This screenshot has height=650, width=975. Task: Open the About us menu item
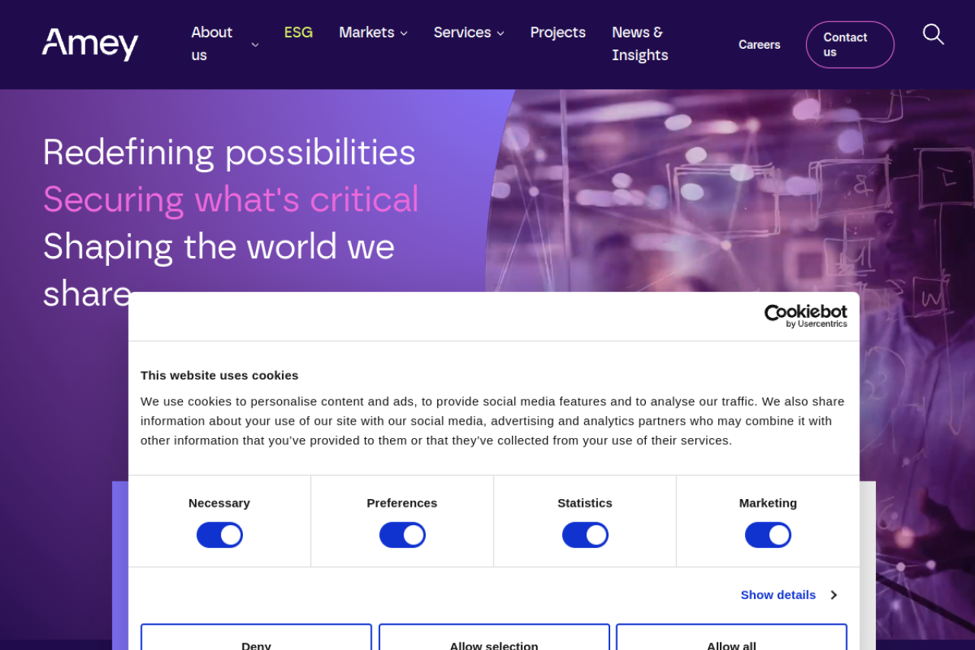[x=212, y=44]
